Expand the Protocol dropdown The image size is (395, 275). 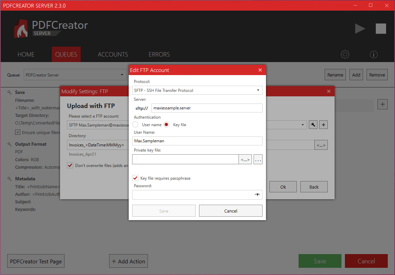point(258,91)
